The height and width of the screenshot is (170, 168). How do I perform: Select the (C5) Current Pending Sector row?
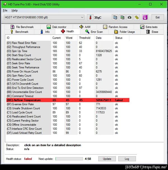point(68,120)
